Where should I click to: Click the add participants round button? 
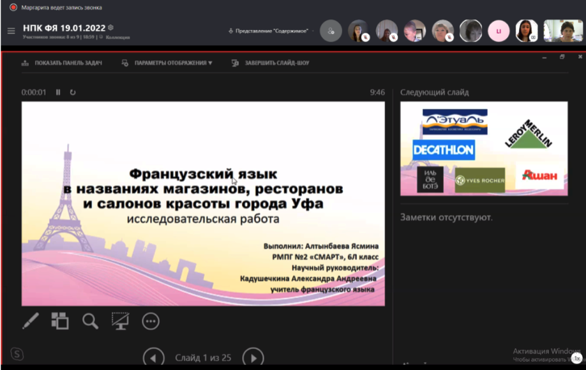pos(331,31)
